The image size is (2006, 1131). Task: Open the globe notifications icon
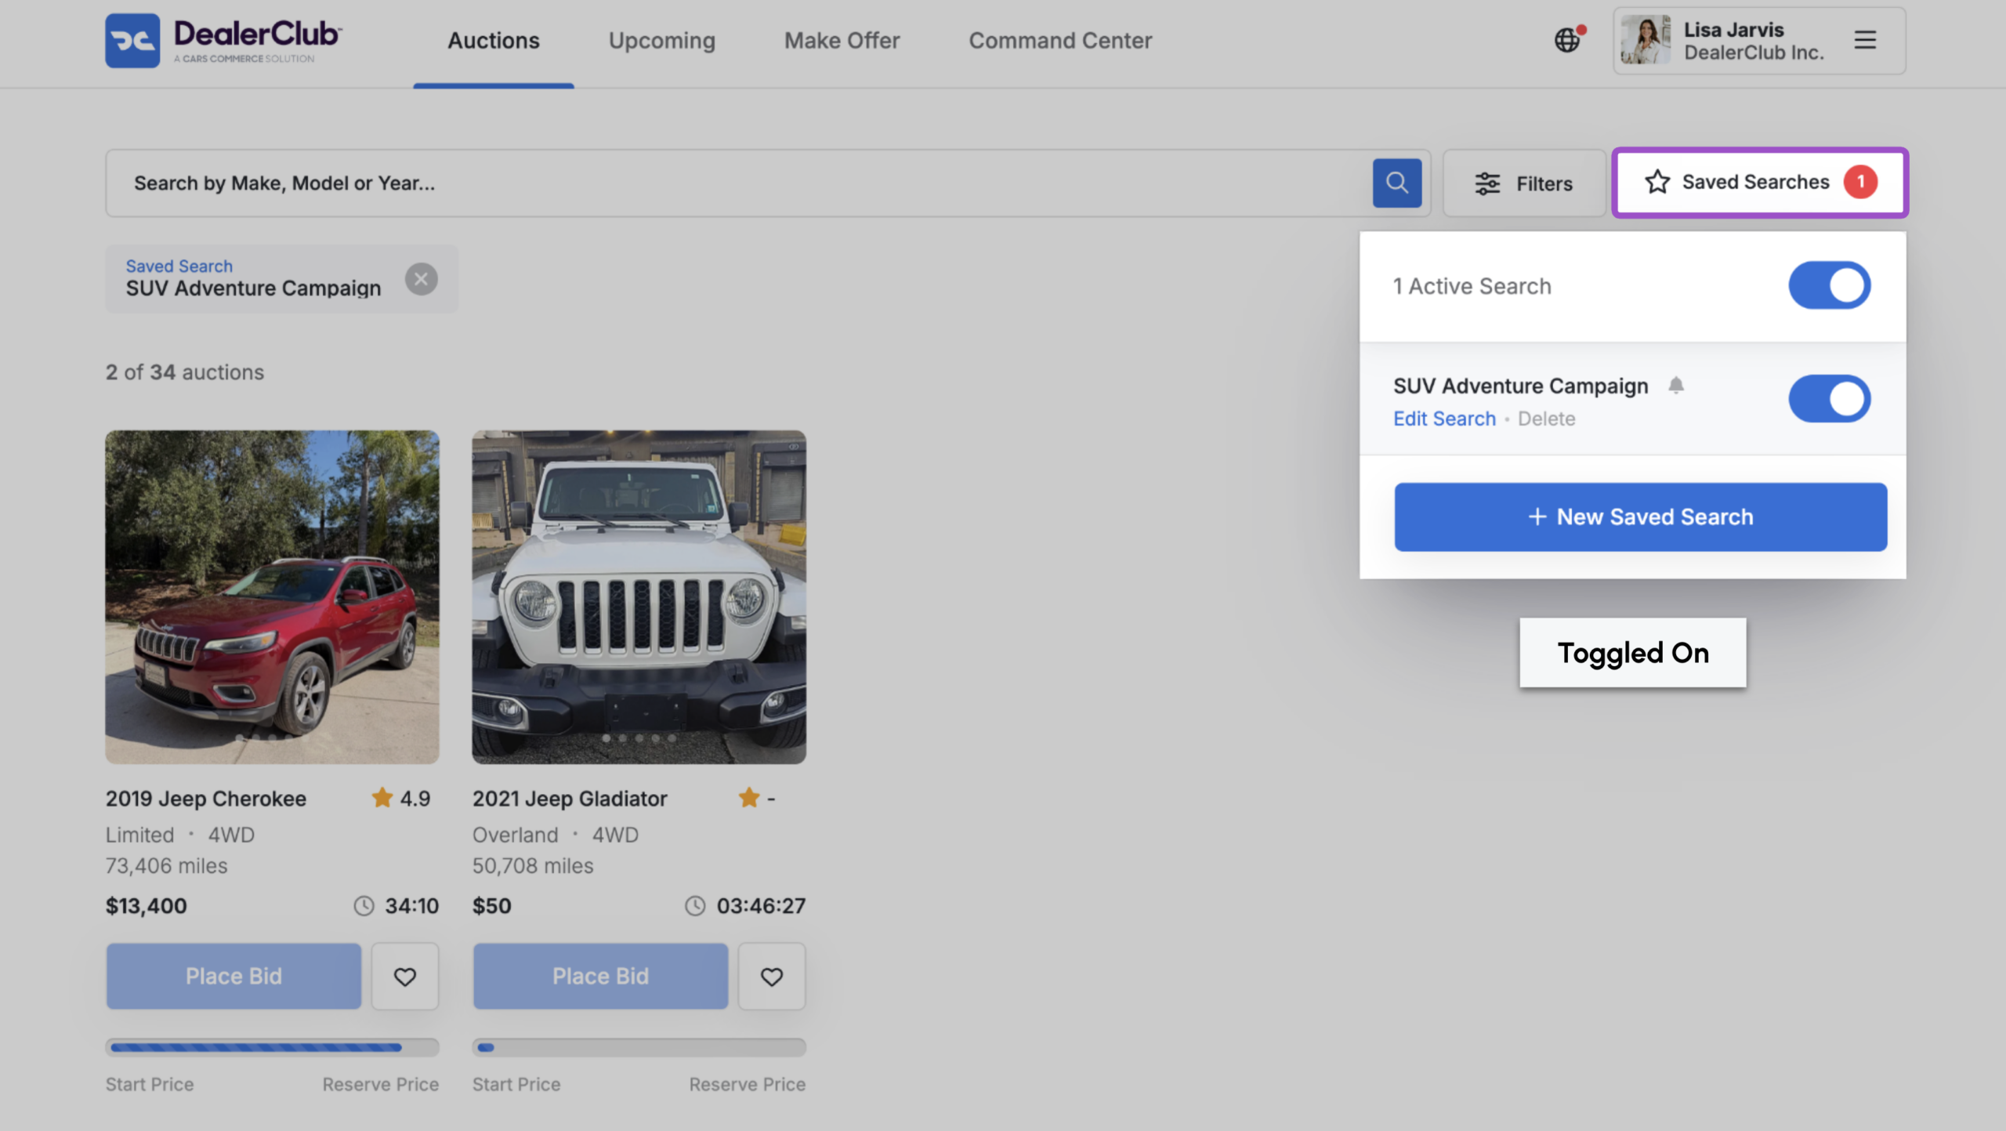click(1568, 39)
